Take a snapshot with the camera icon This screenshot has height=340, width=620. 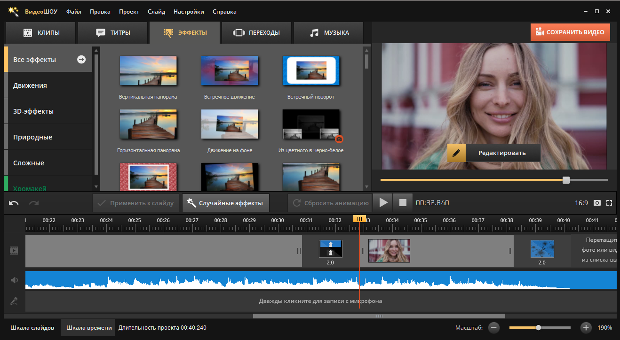point(597,203)
